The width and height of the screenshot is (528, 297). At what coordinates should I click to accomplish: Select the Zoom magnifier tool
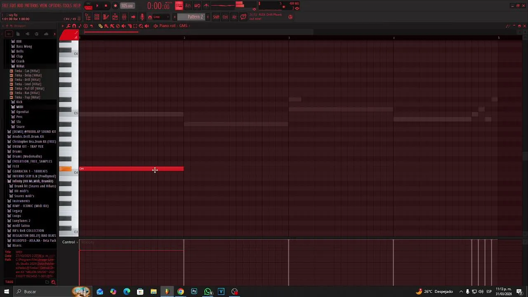point(141,26)
